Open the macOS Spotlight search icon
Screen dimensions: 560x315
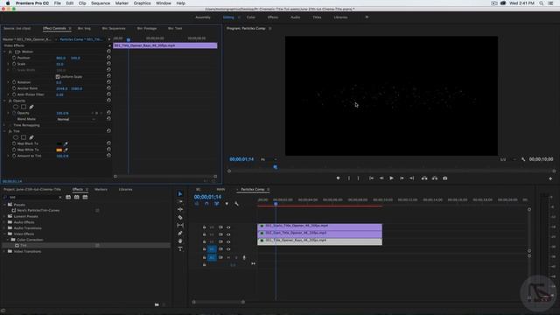point(541,3)
